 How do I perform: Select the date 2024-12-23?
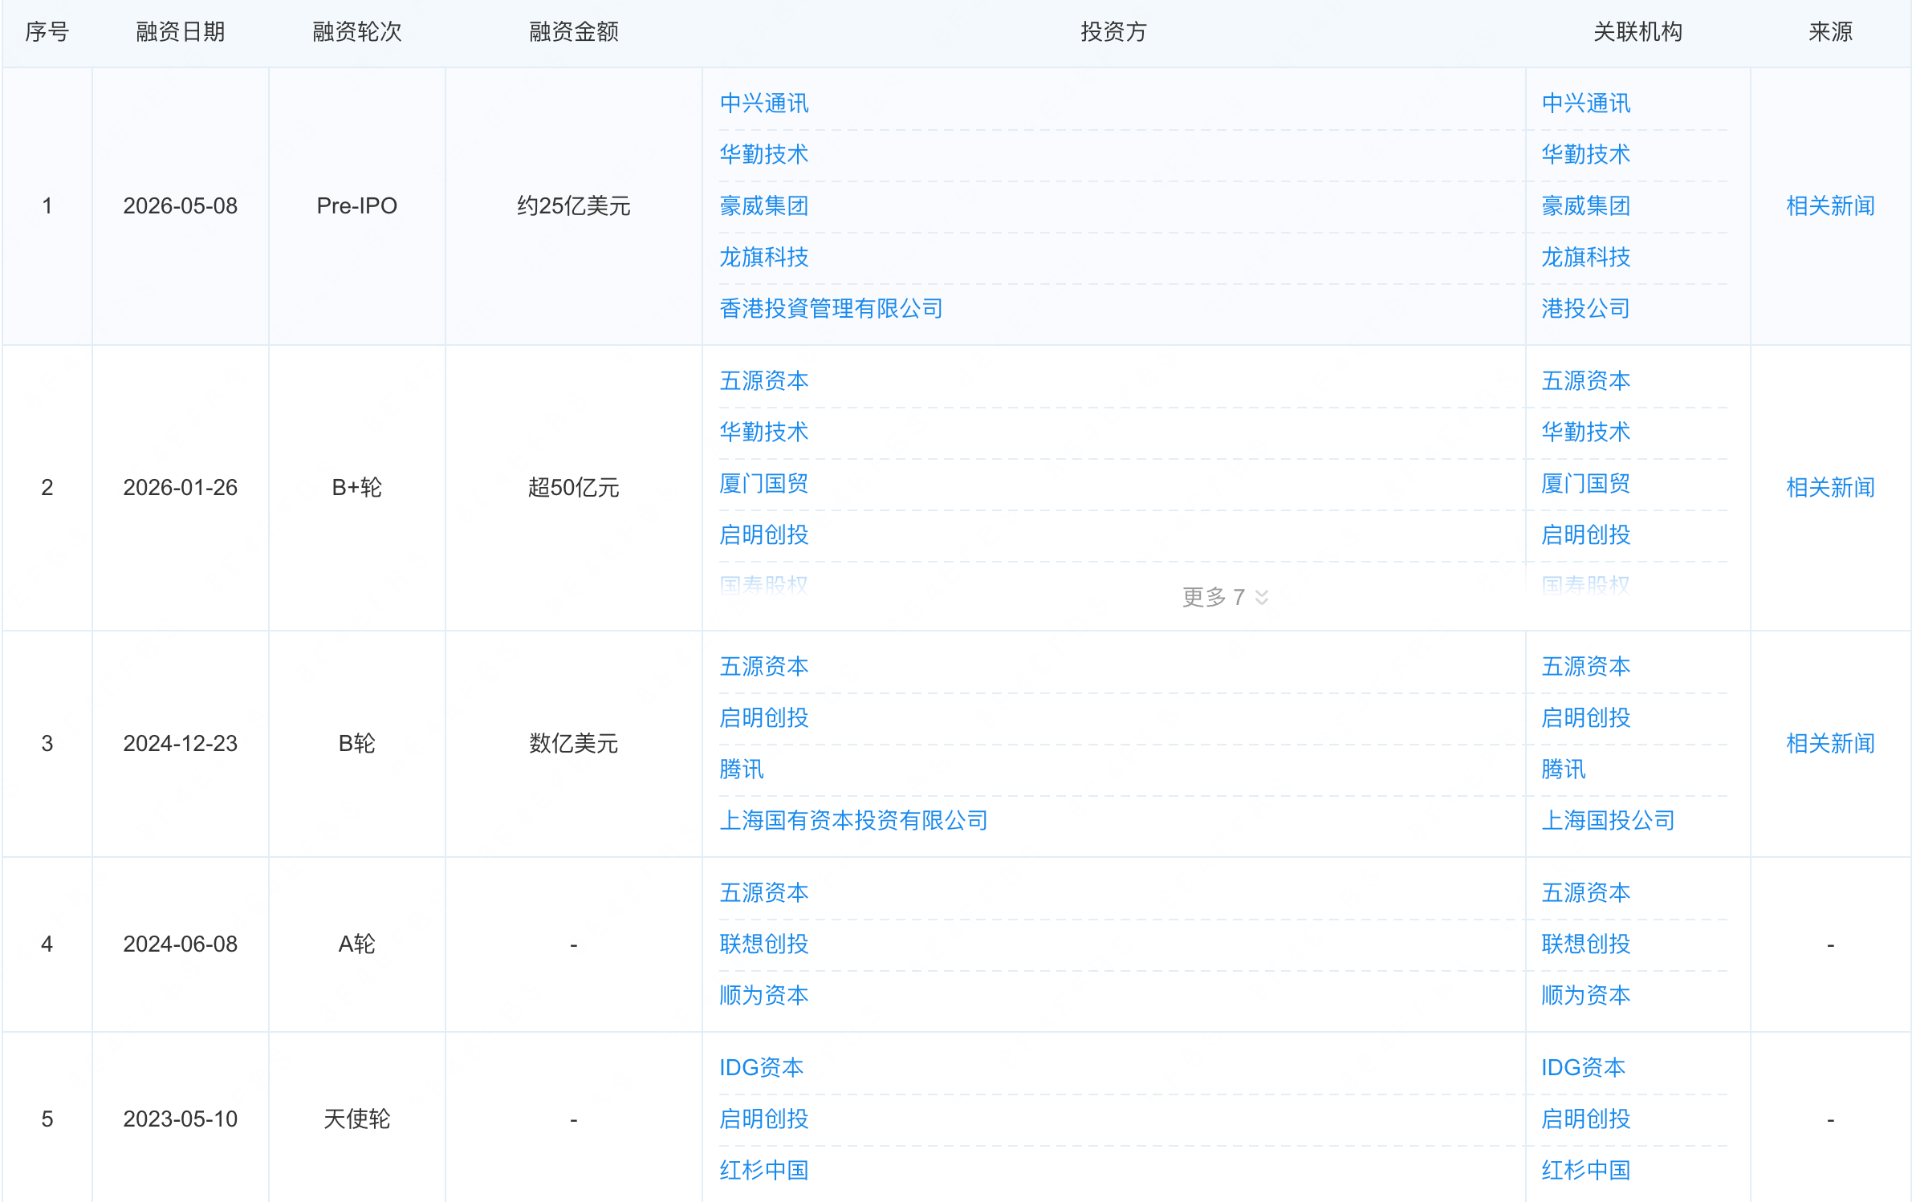pyautogui.click(x=181, y=743)
